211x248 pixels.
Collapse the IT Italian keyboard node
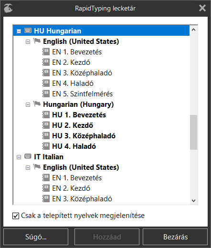click(x=19, y=157)
